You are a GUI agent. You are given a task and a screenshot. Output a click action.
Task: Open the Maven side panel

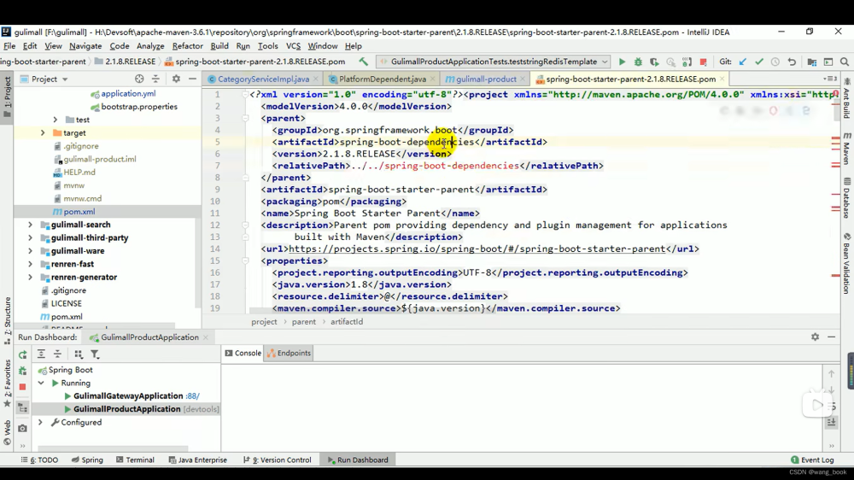click(x=847, y=149)
